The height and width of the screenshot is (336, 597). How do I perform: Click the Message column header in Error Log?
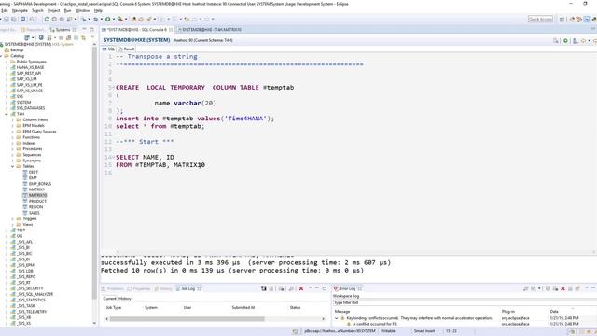[x=342, y=311]
